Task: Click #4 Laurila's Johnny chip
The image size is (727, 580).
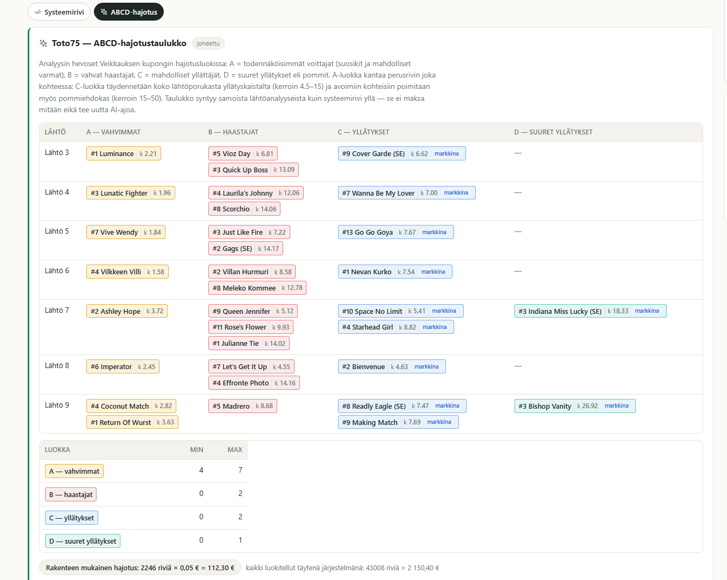Action: coord(256,193)
